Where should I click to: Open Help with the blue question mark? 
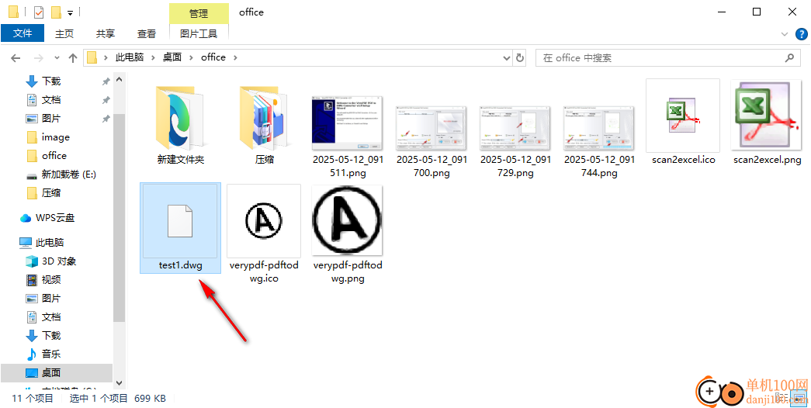tap(801, 34)
